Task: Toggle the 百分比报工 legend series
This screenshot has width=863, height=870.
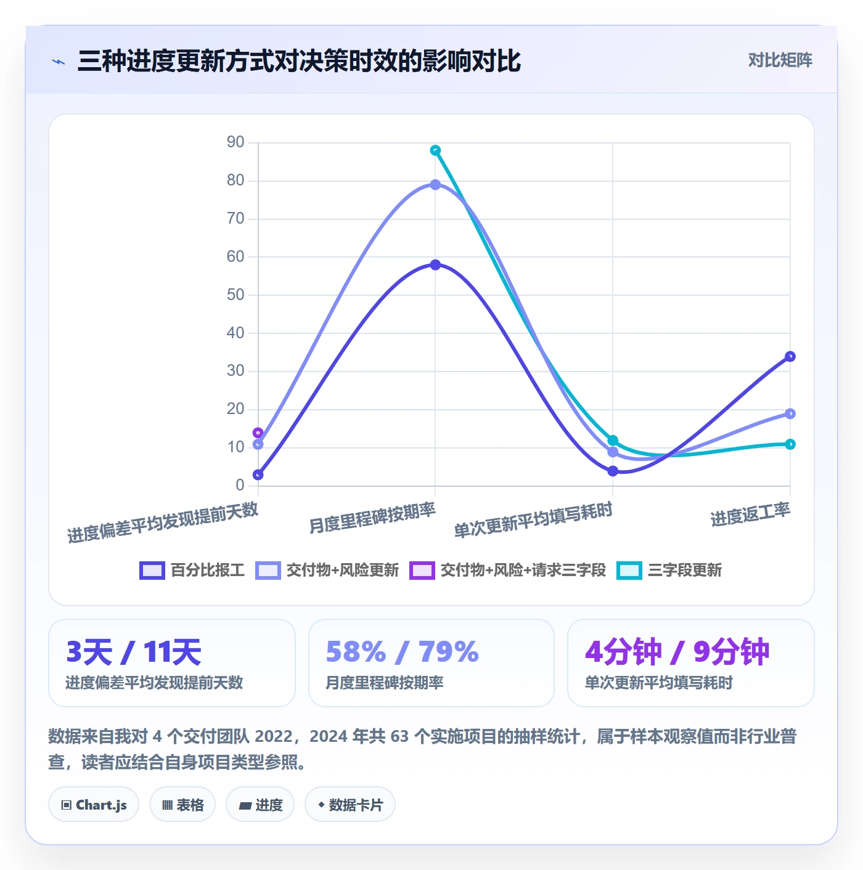Action: [192, 571]
